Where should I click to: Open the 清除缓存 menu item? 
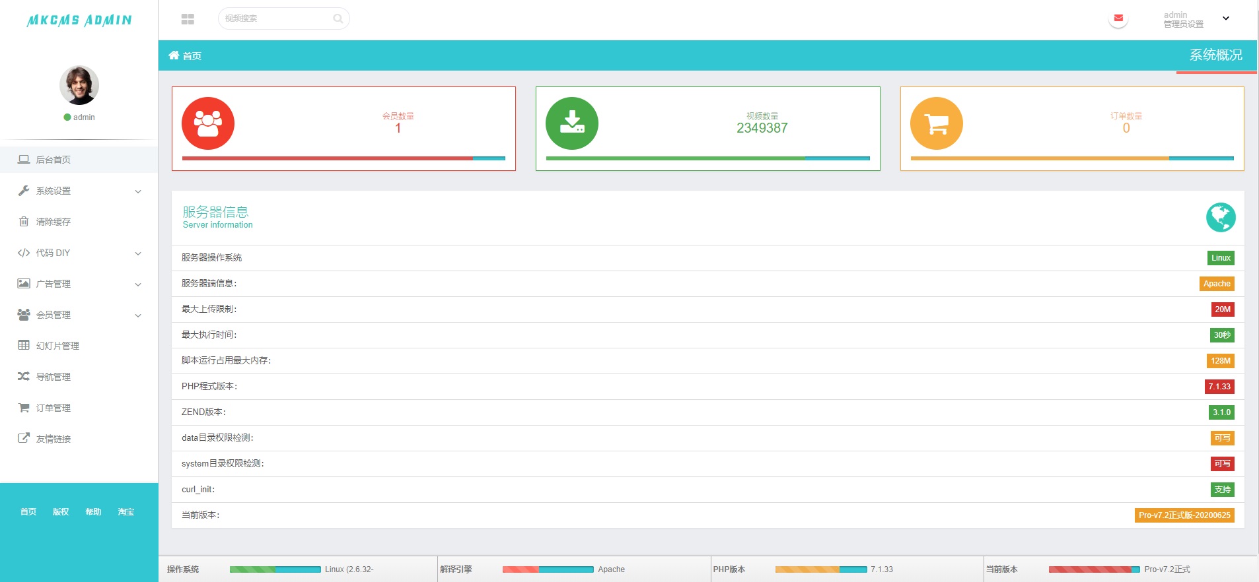[79, 222]
